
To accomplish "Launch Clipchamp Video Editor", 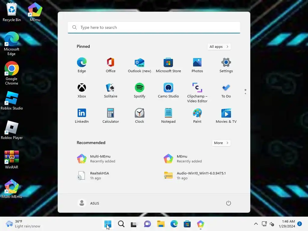I will pyautogui.click(x=197, y=93).
